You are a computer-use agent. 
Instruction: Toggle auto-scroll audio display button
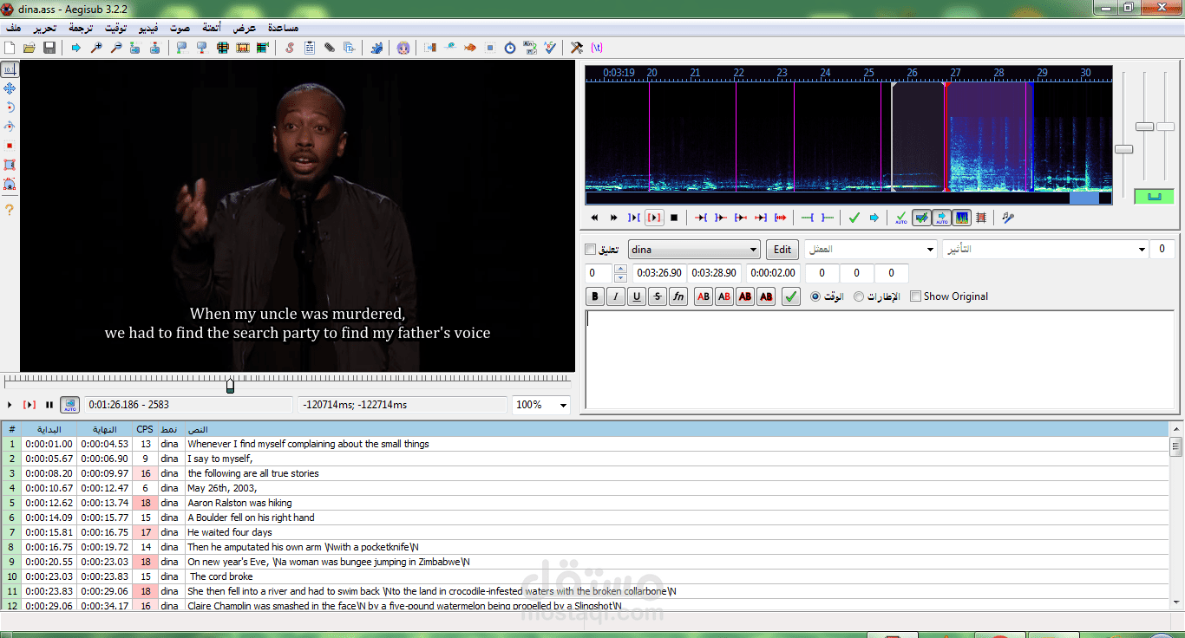942,218
